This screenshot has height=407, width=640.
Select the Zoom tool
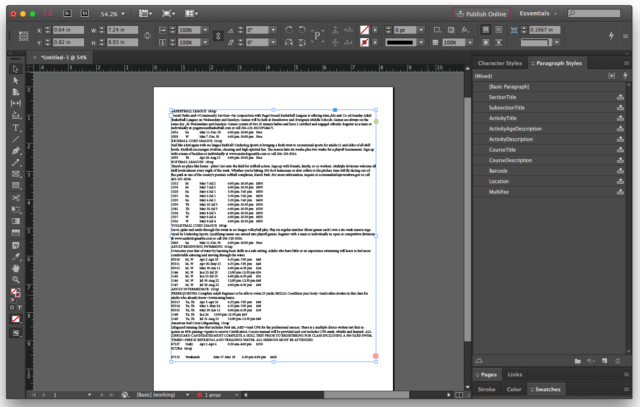[16, 280]
